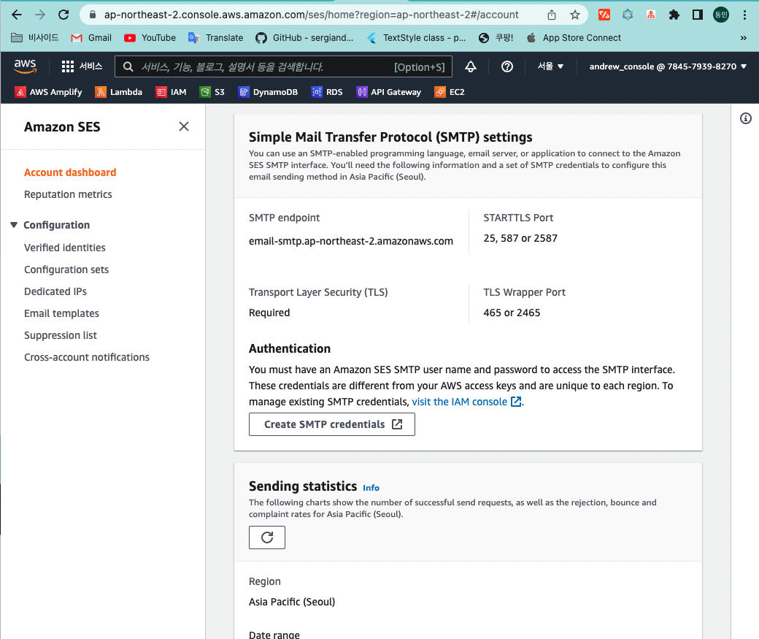
Task: Open the YouTube bookmark
Action: pos(150,38)
